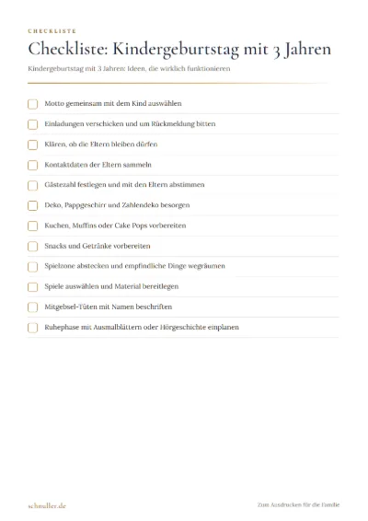Click the text 'Kontaktdaten der Eltern sammeln'
The image size is (368, 521).
point(98,165)
